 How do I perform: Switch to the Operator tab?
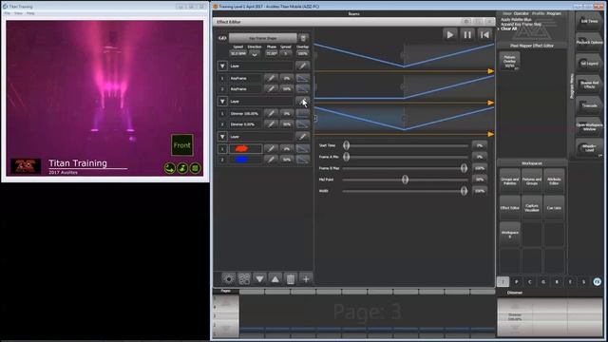tap(521, 13)
